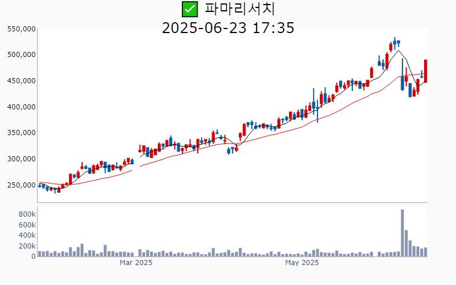Click the May 2025 date axis label

tap(302, 263)
